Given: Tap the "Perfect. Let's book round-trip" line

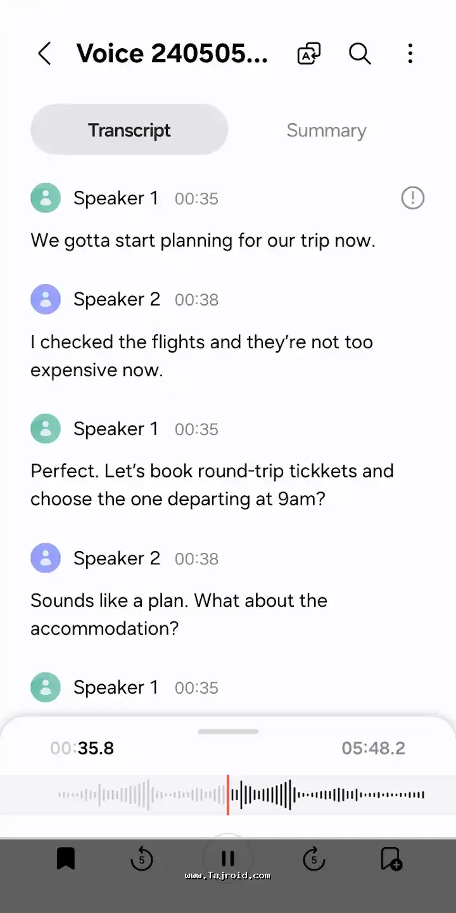Looking at the screenshot, I should coord(212,484).
